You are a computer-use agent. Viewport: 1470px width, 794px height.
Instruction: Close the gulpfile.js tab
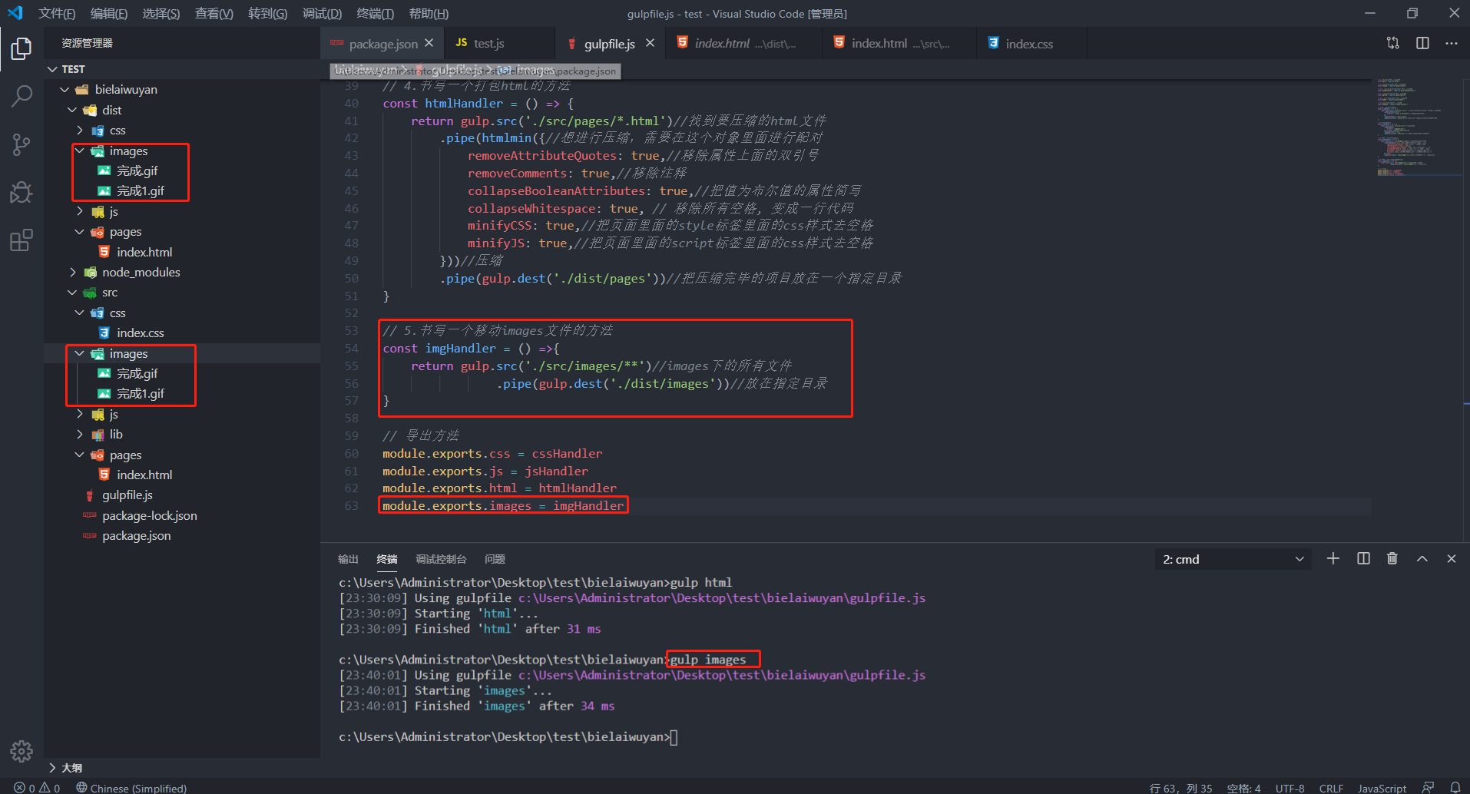[x=650, y=43]
